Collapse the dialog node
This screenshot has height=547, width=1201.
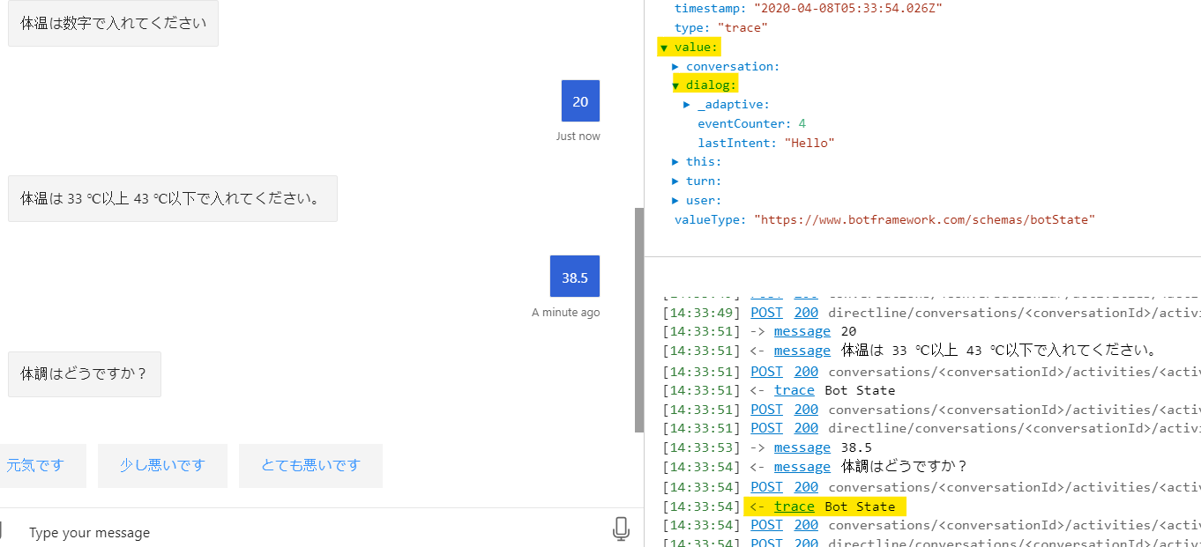point(675,85)
